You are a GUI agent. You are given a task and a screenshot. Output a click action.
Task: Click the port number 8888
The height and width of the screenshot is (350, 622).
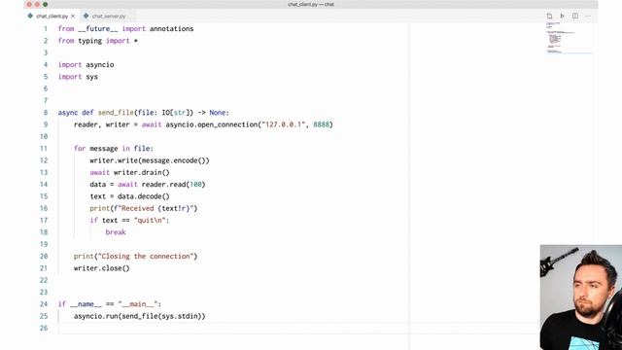point(322,124)
